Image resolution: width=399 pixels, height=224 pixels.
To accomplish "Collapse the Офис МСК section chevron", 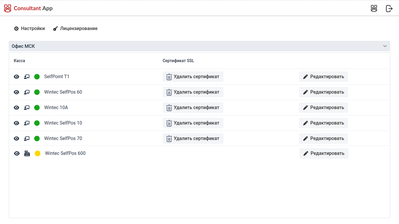I will [385, 46].
